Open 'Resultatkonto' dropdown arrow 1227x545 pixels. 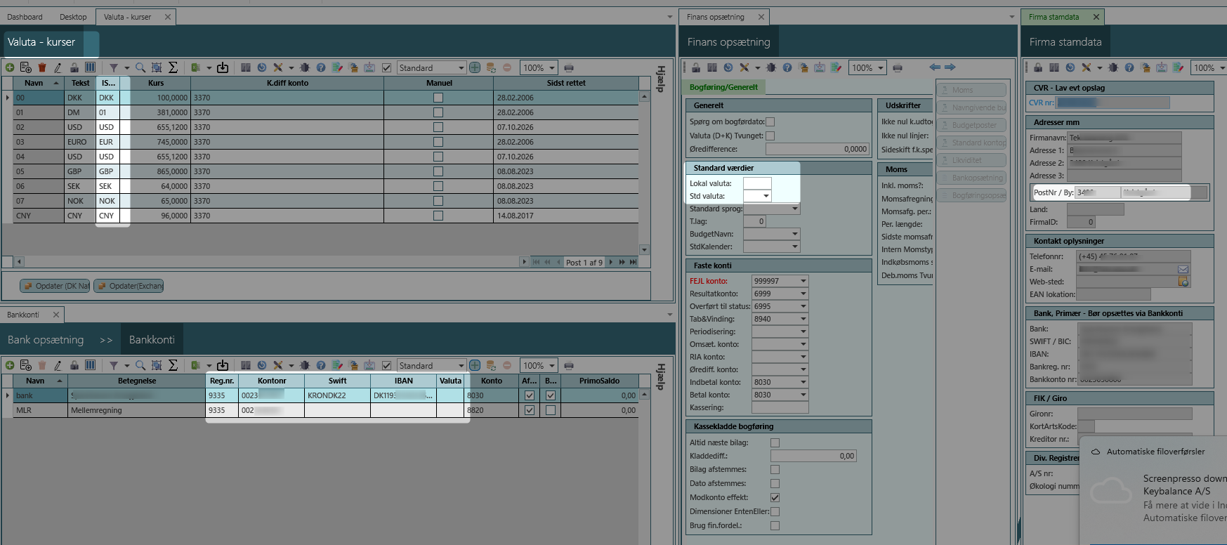click(x=803, y=294)
